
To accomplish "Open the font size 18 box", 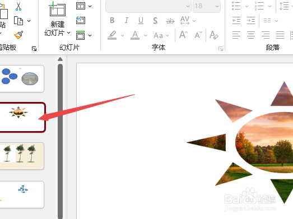I will coord(207,6).
